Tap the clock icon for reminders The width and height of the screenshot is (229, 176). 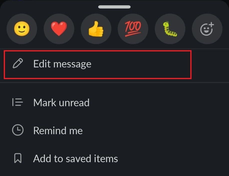pos(18,130)
